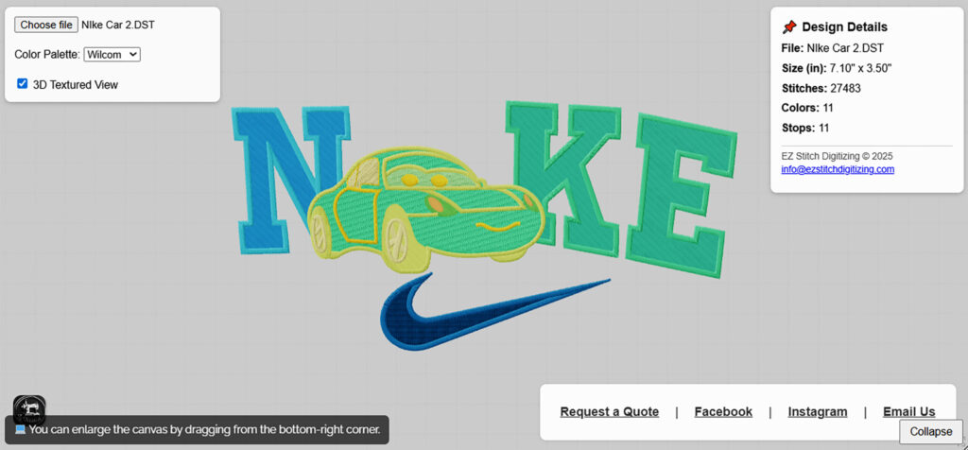Open the Color Palette dropdown
The image size is (968, 450).
[x=112, y=55]
